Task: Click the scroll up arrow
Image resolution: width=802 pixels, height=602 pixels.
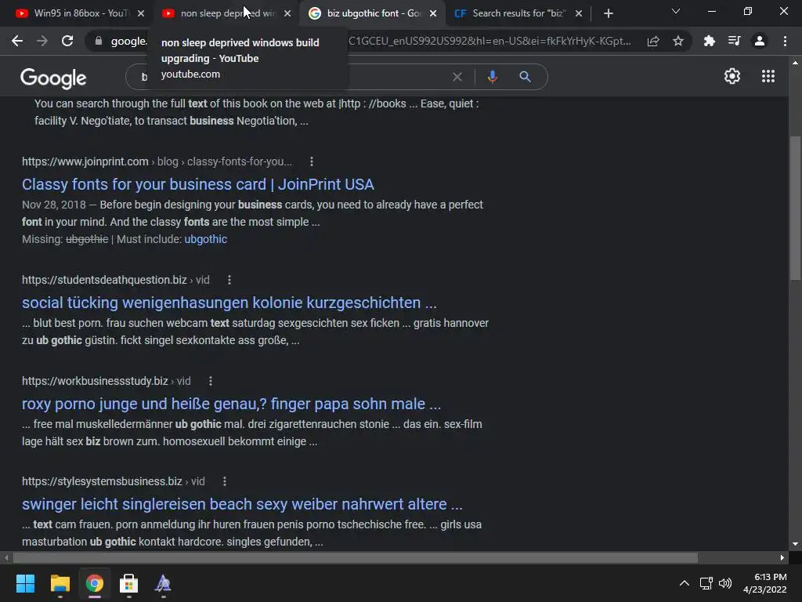Action: pos(795,63)
